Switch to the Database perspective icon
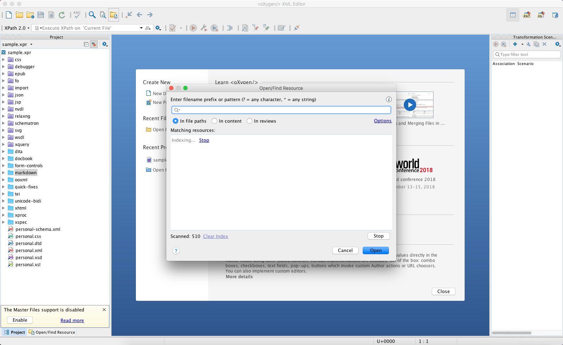 (x=555, y=15)
